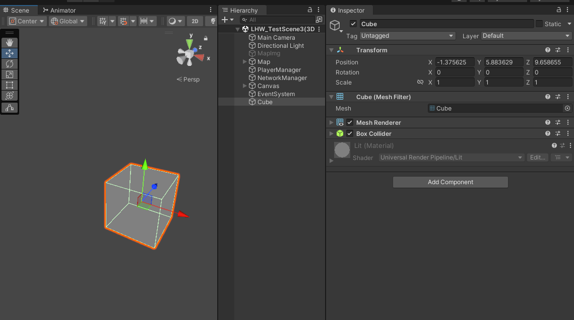Select the Transform tool
The width and height of the screenshot is (574, 320).
pos(10,96)
